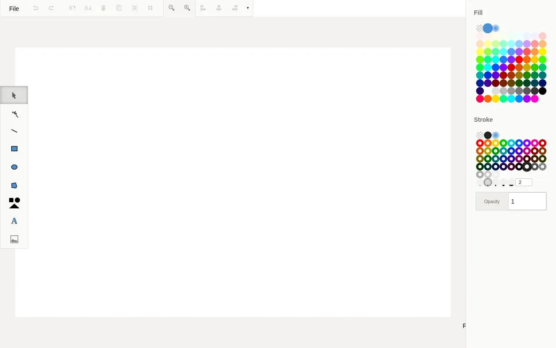Click the redo arrow icon

[51, 8]
